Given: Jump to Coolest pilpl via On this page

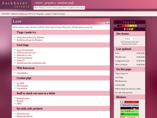Looking at the screenshot, I should click(120, 85).
